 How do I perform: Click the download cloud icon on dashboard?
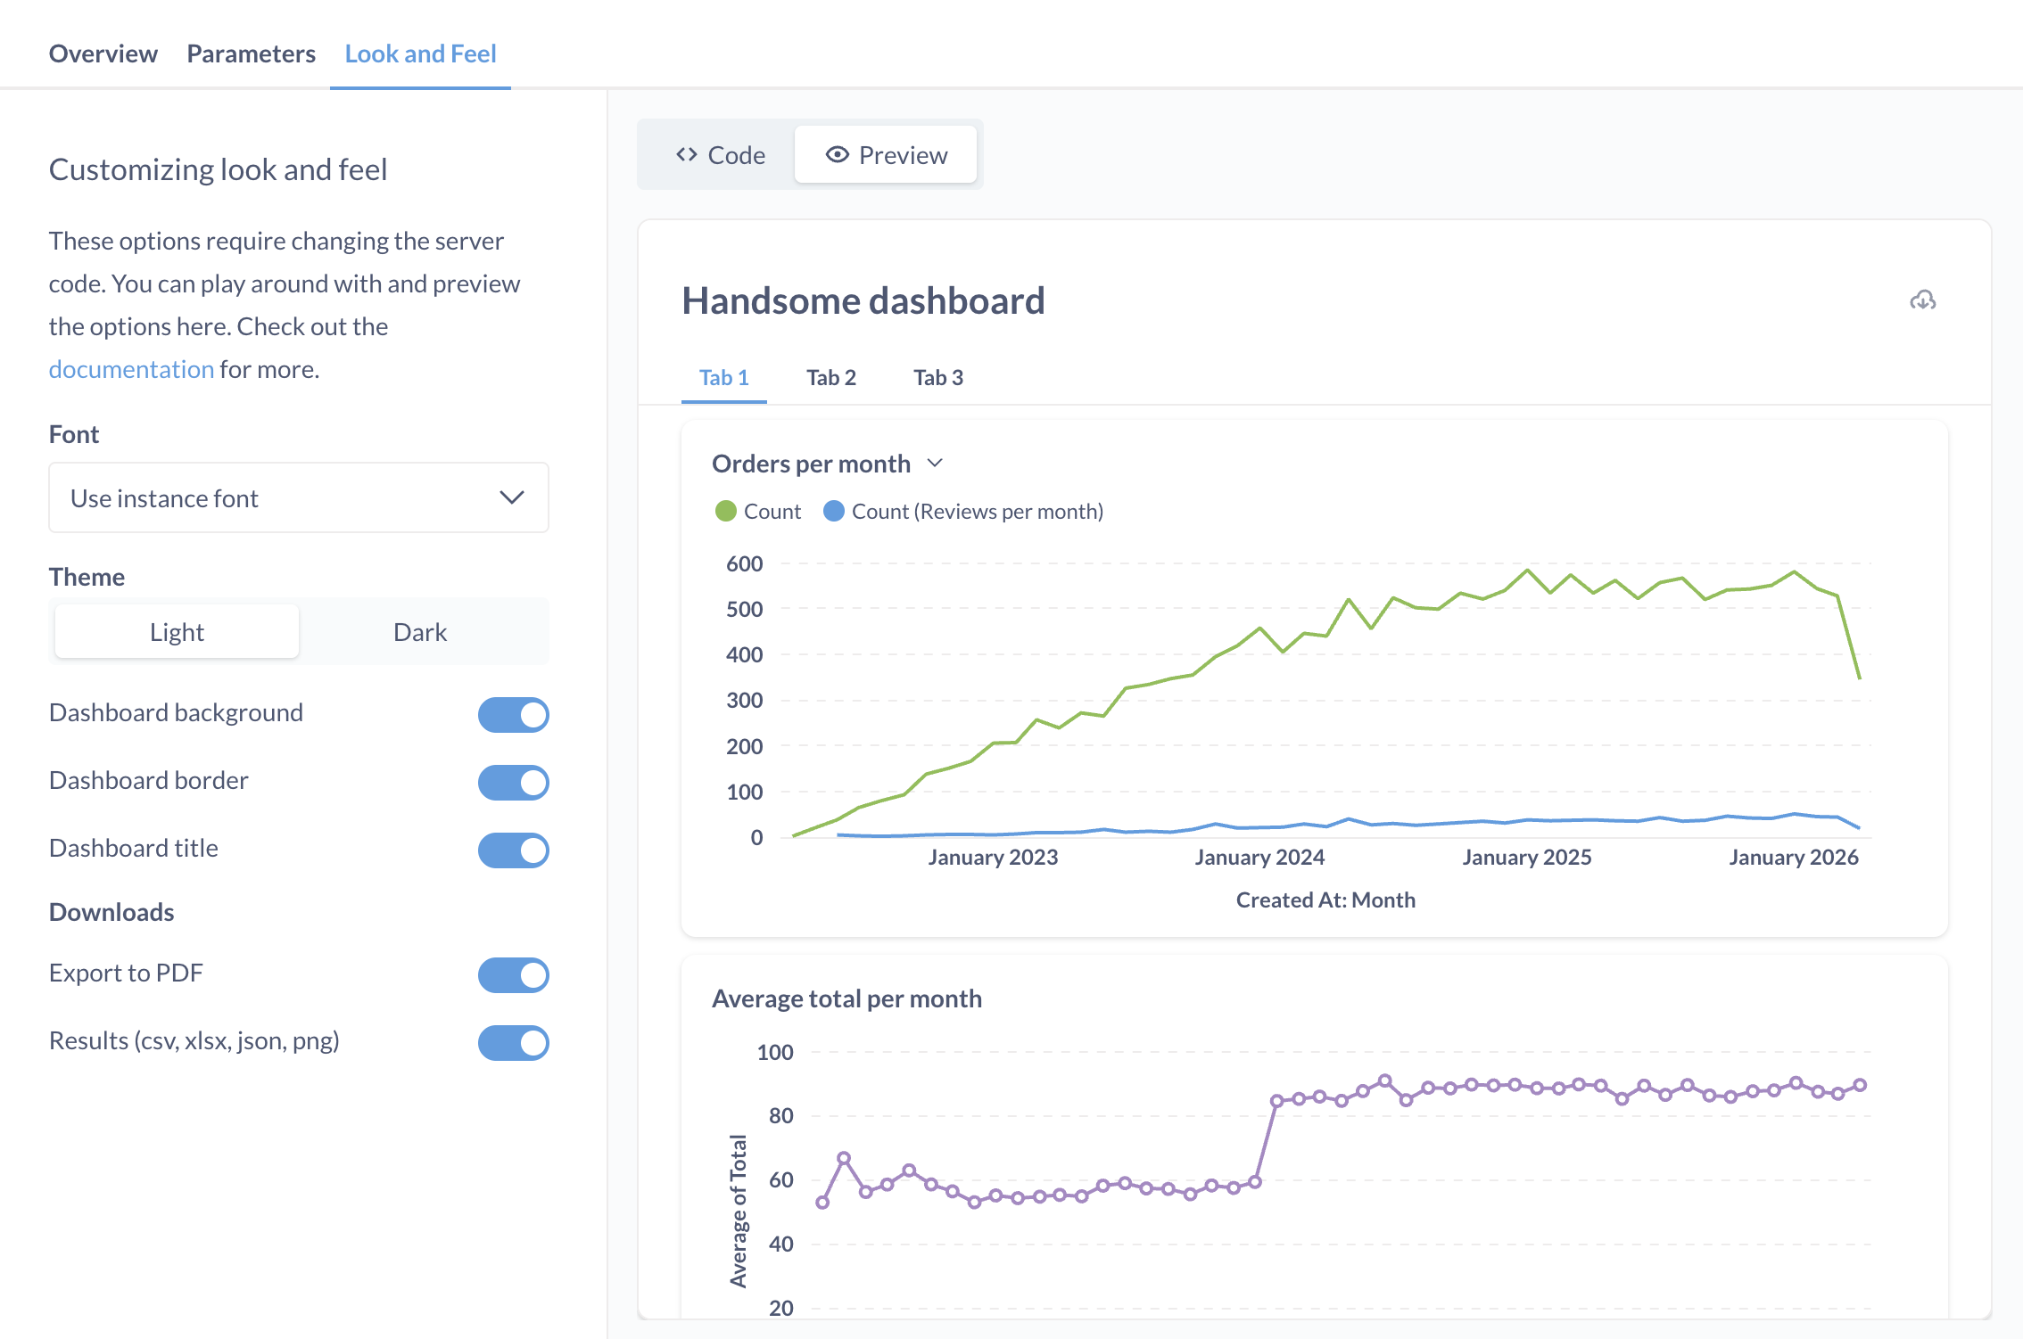tap(1922, 300)
